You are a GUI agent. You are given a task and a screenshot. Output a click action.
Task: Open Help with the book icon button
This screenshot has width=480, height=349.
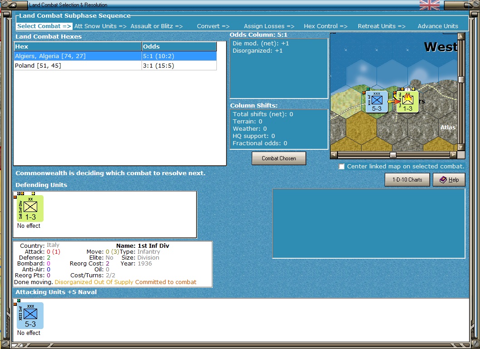click(x=449, y=180)
